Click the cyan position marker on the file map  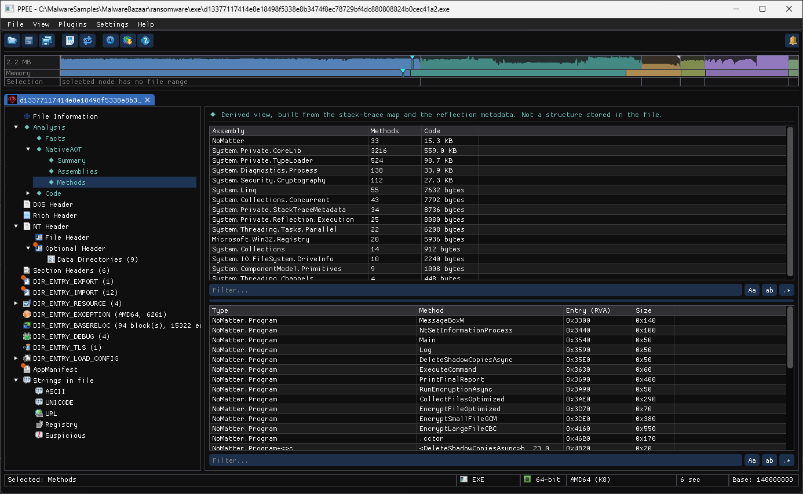point(412,58)
